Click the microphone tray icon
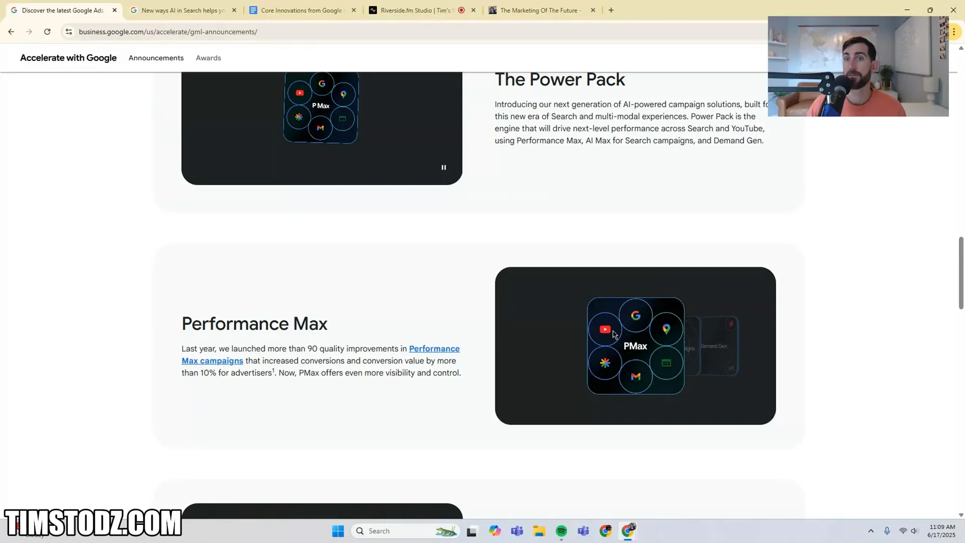The image size is (965, 543). (x=887, y=531)
